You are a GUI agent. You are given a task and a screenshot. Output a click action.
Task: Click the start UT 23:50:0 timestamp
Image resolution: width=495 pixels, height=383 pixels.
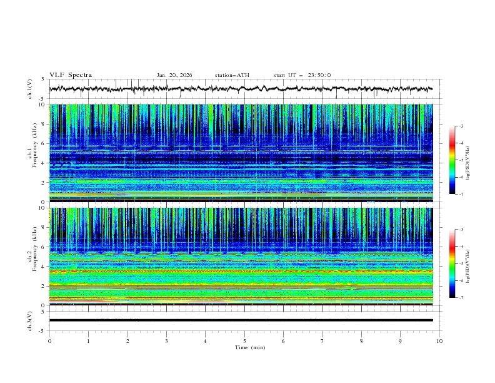coord(302,75)
